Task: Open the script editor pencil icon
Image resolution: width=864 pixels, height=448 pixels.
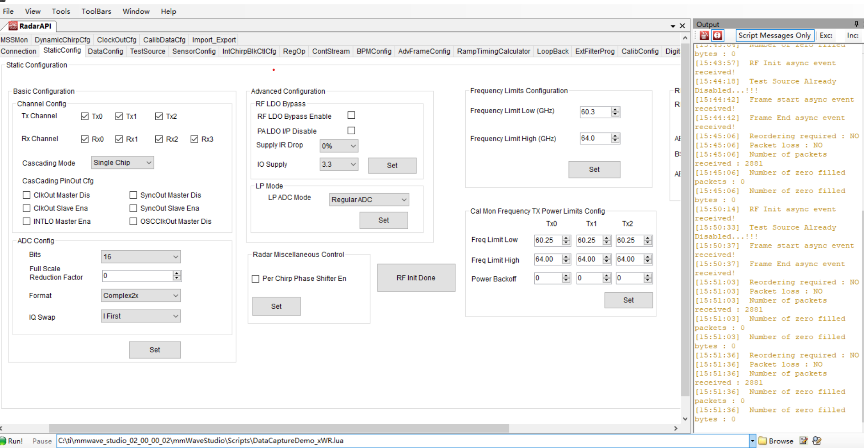Action: pyautogui.click(x=803, y=441)
